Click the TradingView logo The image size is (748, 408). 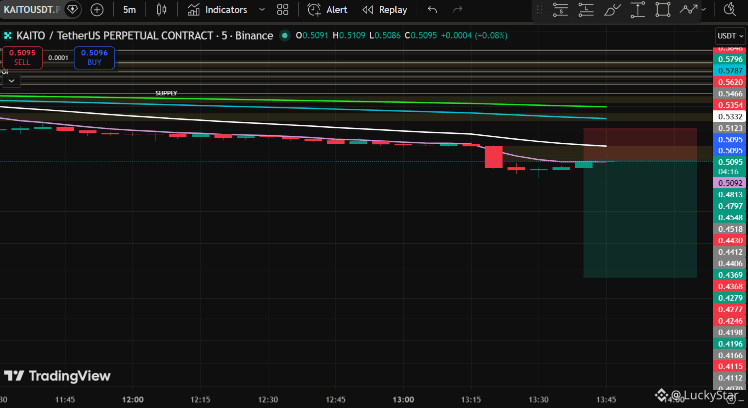pos(57,376)
